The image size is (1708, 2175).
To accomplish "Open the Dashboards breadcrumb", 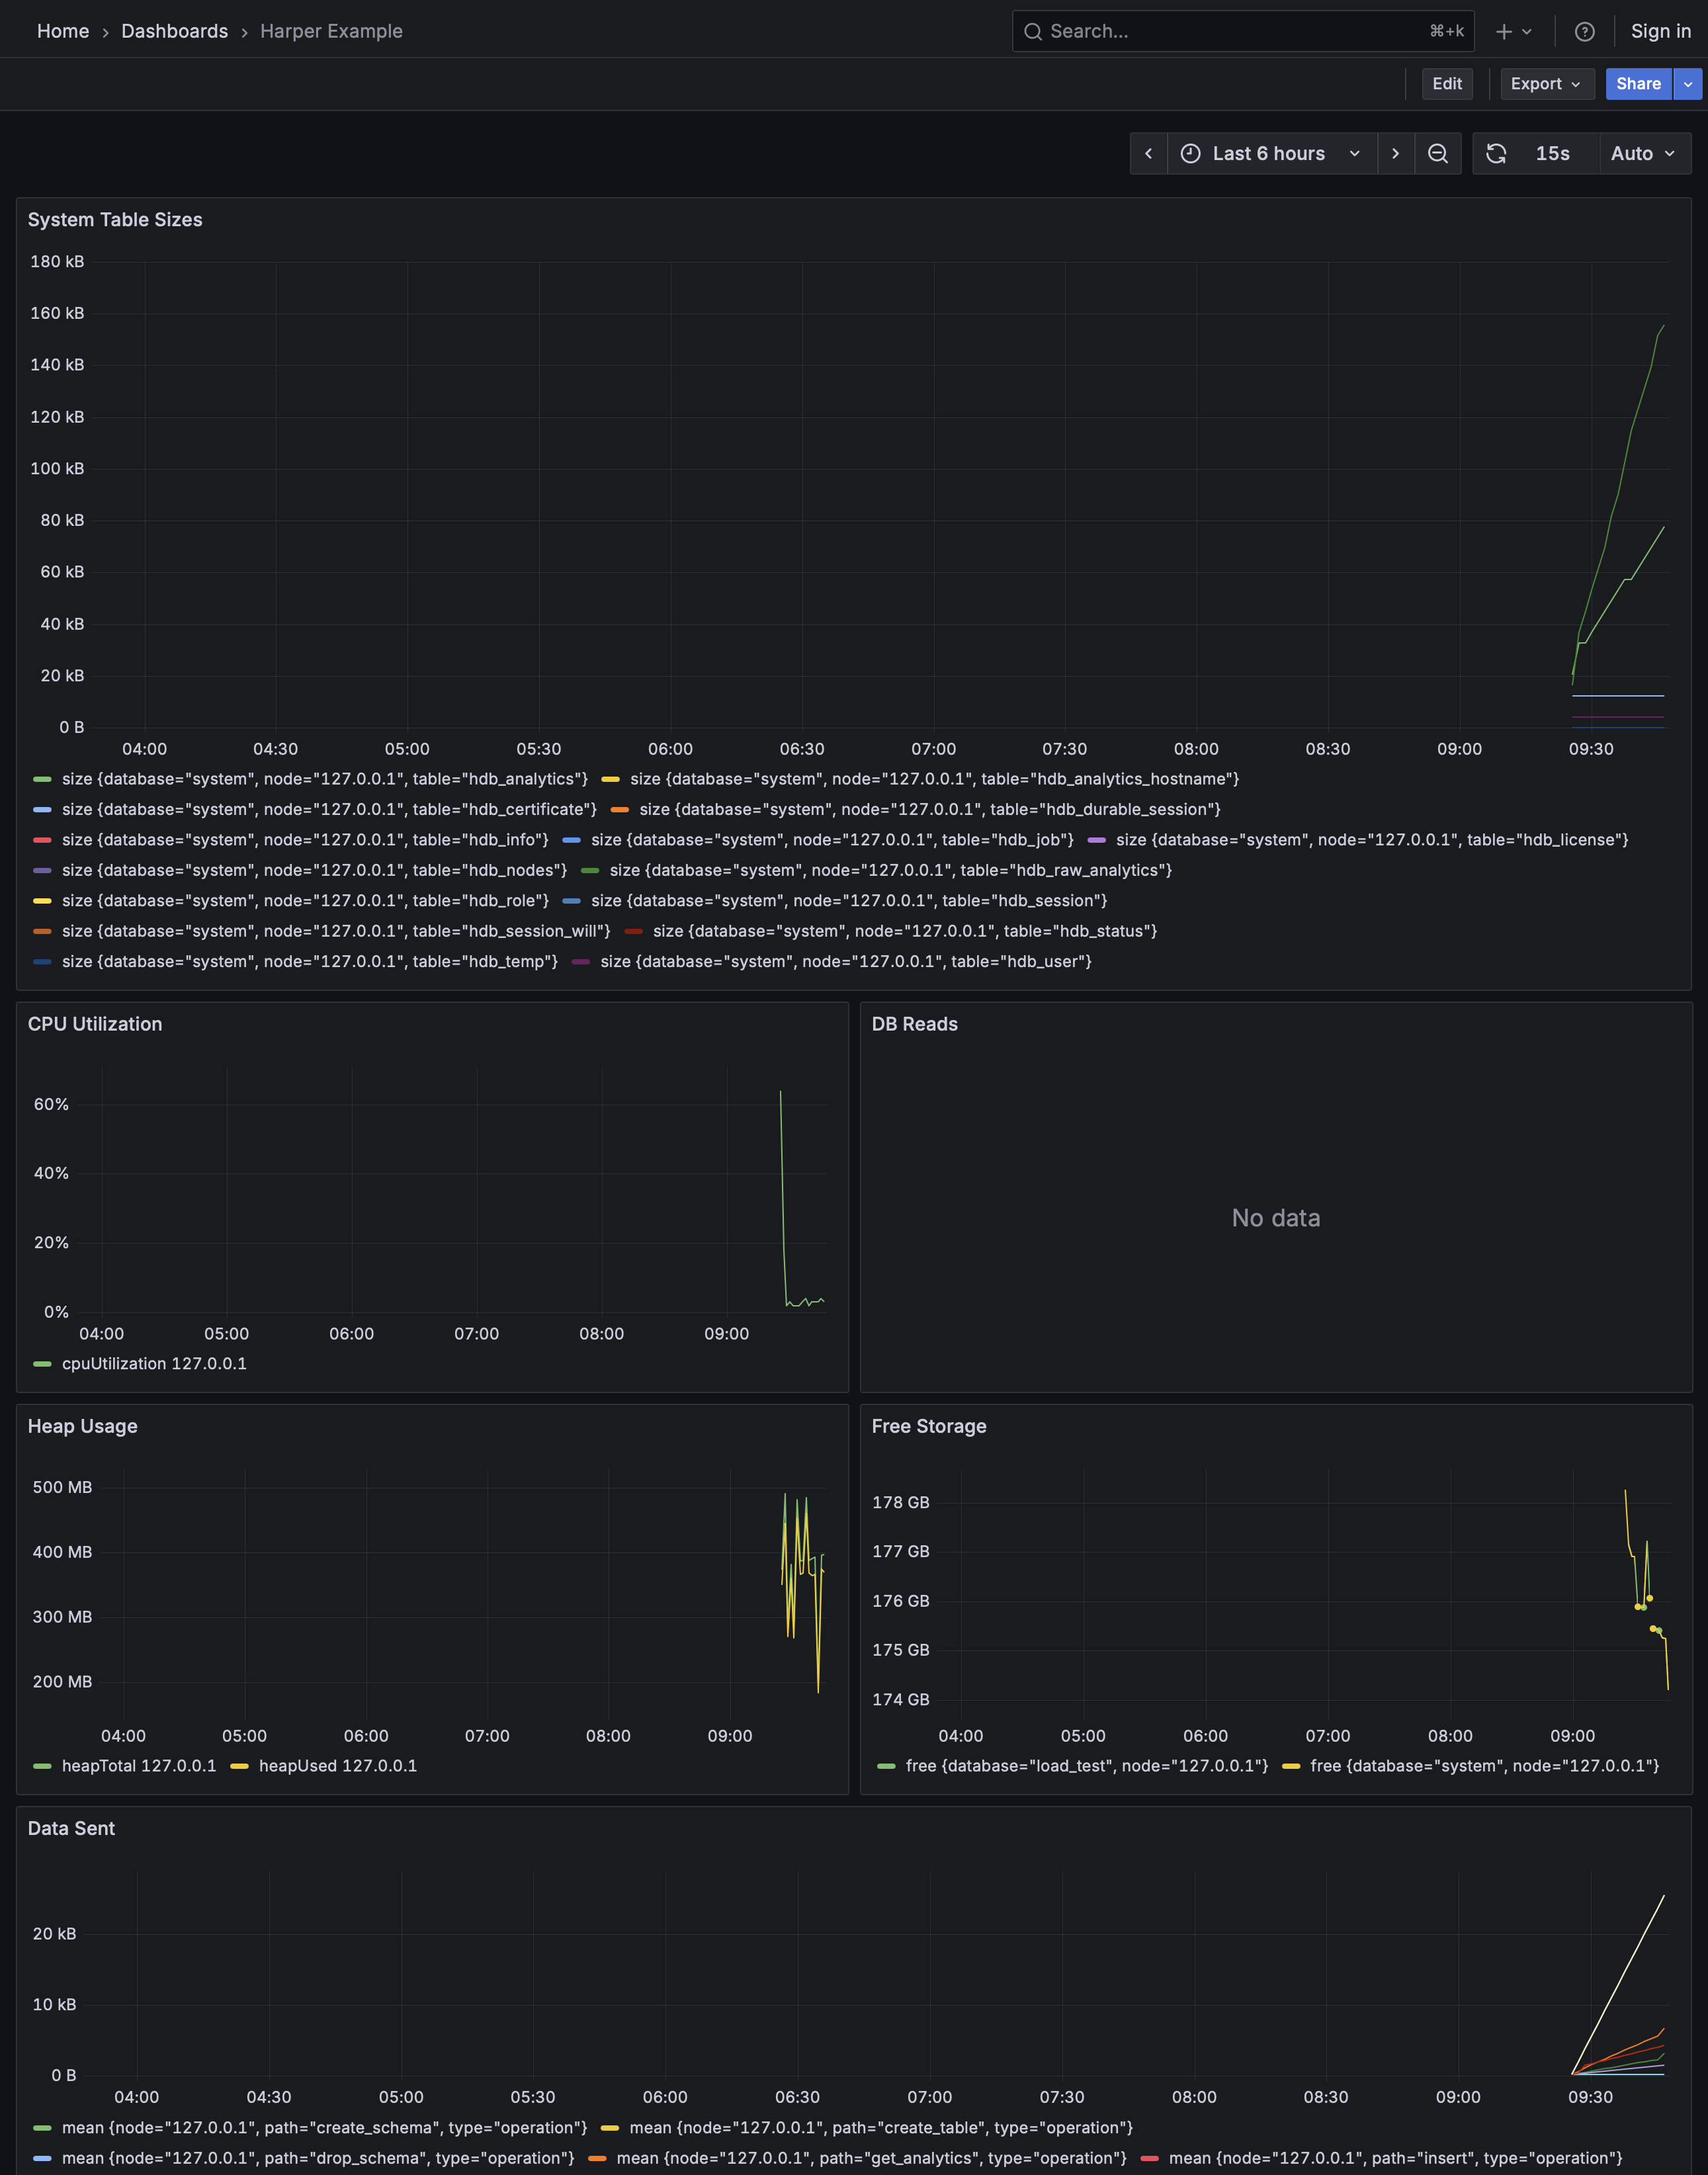I will 174,31.
